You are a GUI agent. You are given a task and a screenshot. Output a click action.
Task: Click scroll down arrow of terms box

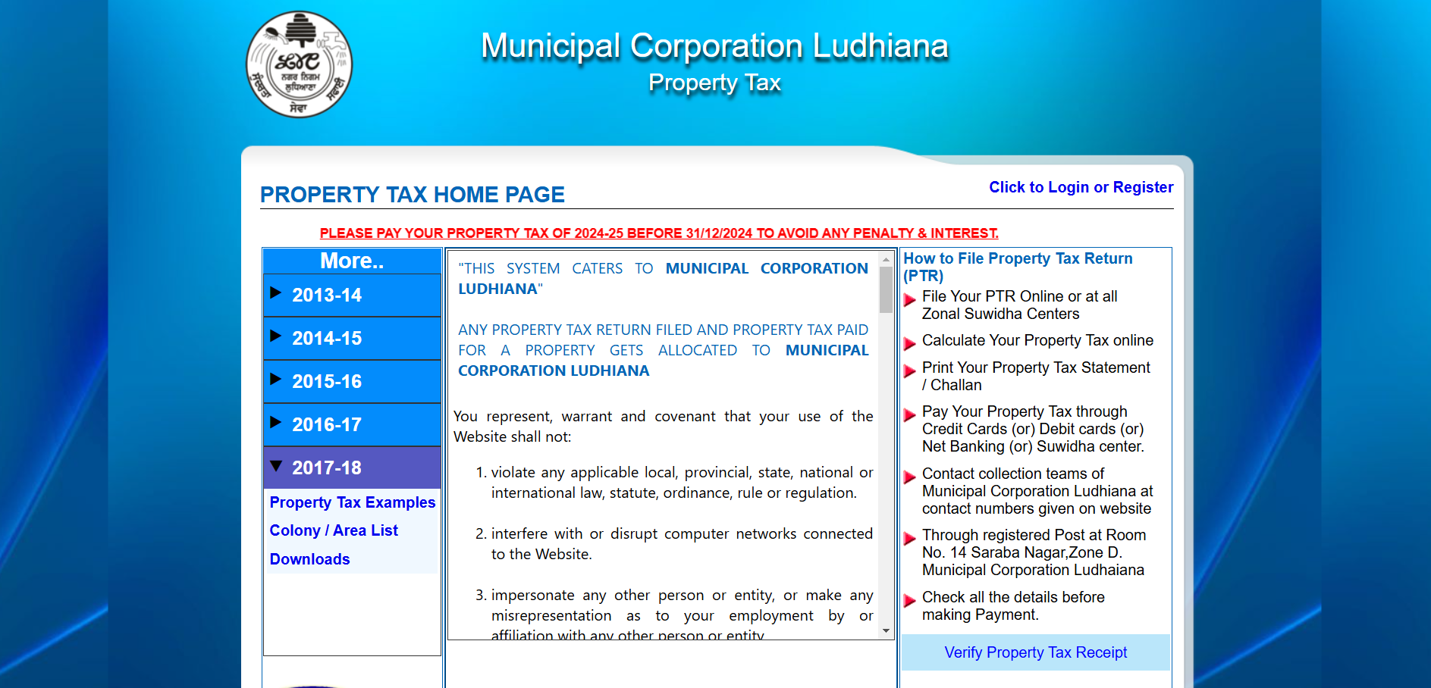point(886,631)
